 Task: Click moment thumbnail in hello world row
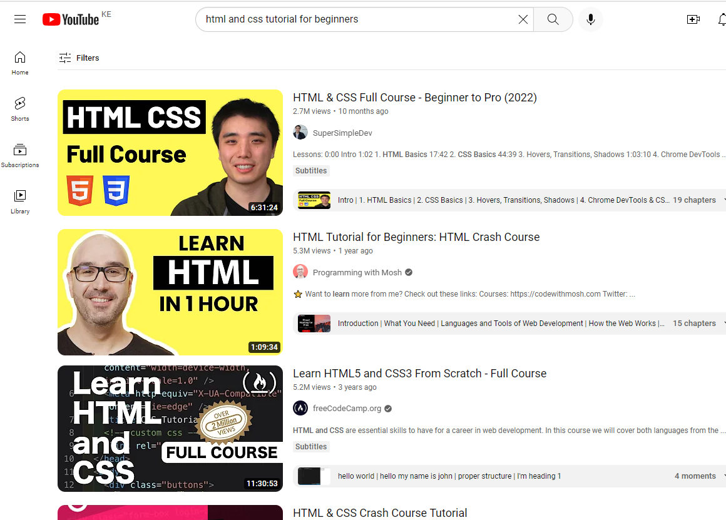[314, 476]
